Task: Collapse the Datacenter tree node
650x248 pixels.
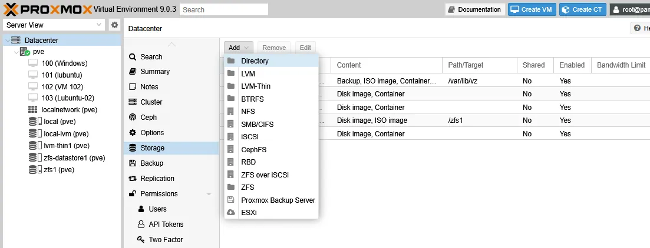Action: [x=8, y=41]
